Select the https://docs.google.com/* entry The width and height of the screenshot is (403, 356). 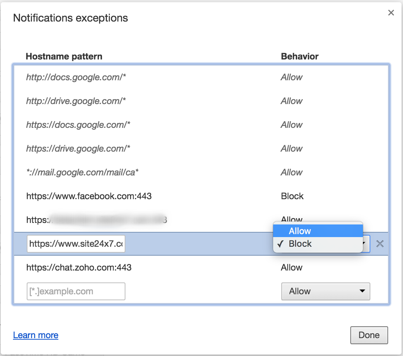click(78, 125)
